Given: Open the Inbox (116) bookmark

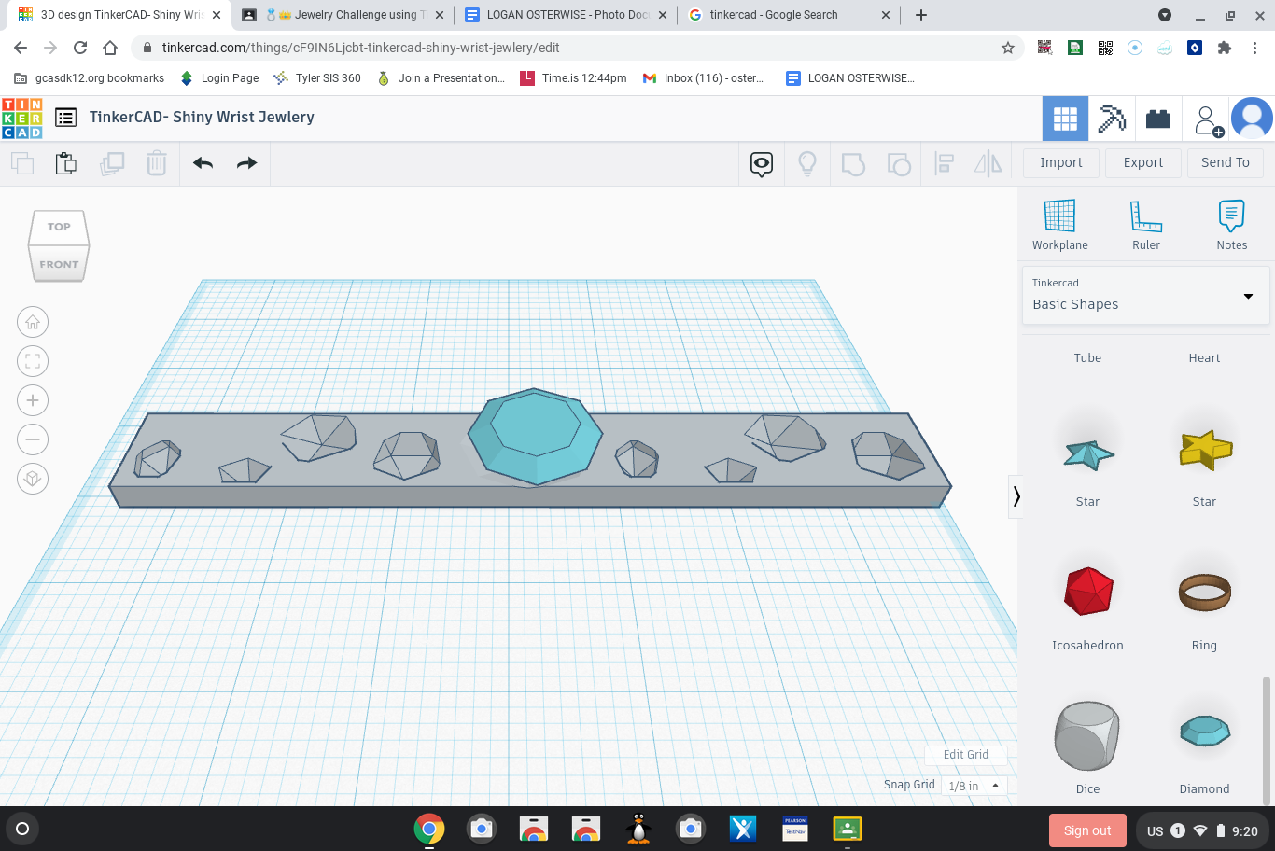Looking at the screenshot, I should tap(704, 78).
